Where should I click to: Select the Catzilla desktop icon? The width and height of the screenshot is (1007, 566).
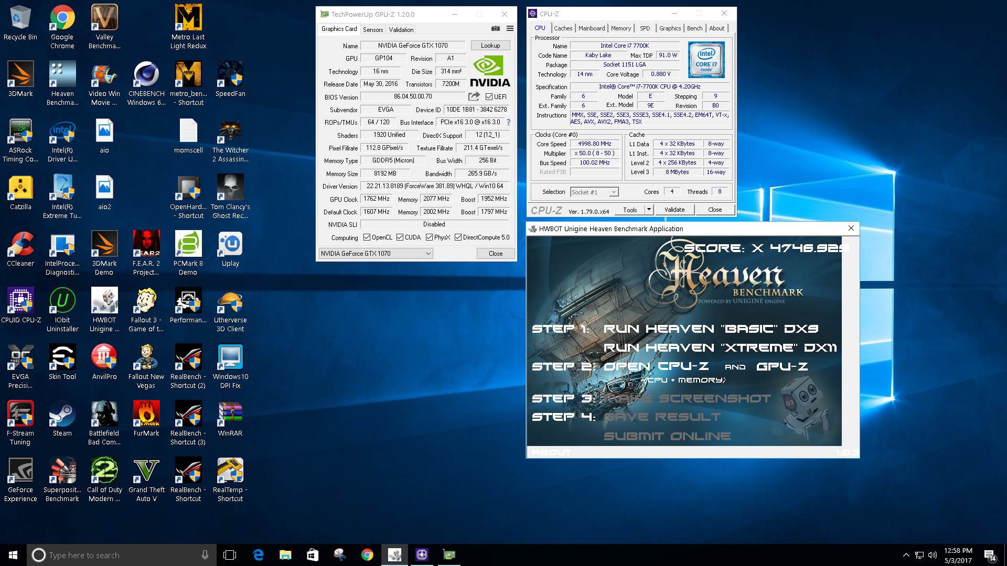pos(20,192)
